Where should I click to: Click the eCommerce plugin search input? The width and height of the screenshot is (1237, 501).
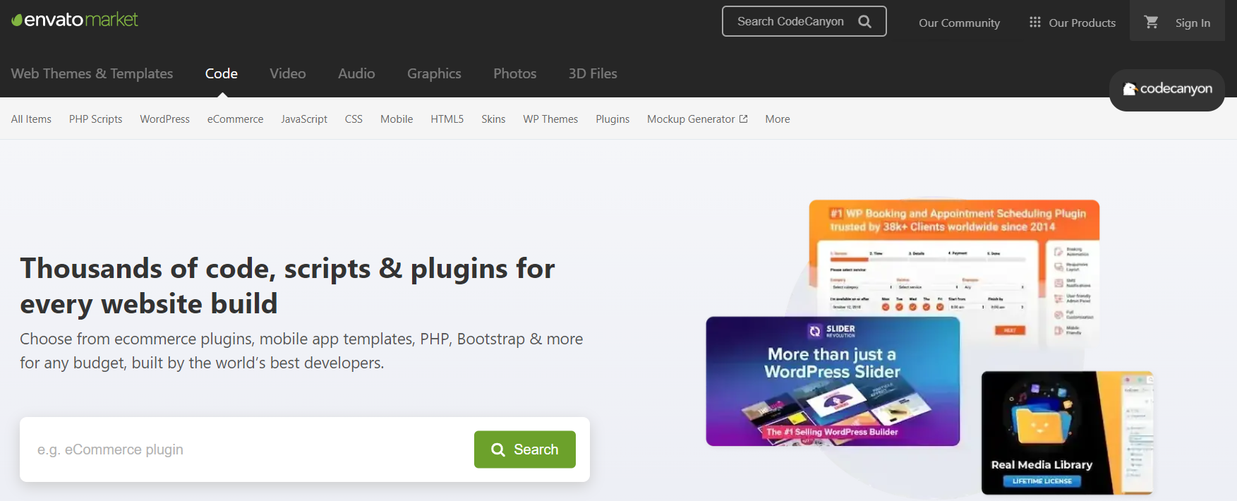[247, 449]
